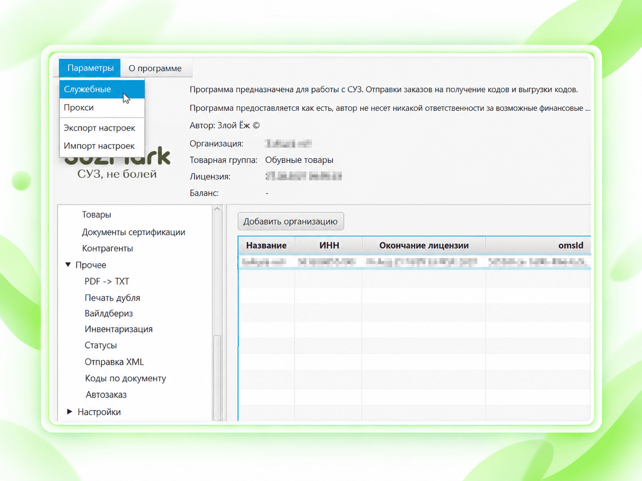Open the Параметры menu
Image resolution: width=642 pixels, height=481 pixels.
coord(90,68)
